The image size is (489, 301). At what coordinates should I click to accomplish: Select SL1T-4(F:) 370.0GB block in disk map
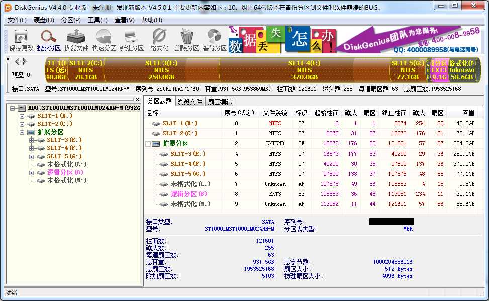(x=304, y=70)
